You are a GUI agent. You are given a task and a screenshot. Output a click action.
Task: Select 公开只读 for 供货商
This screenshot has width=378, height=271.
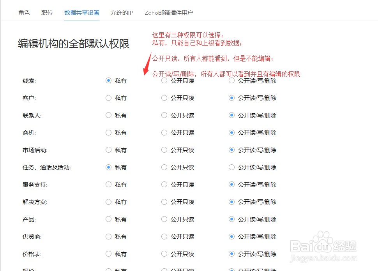164,237
